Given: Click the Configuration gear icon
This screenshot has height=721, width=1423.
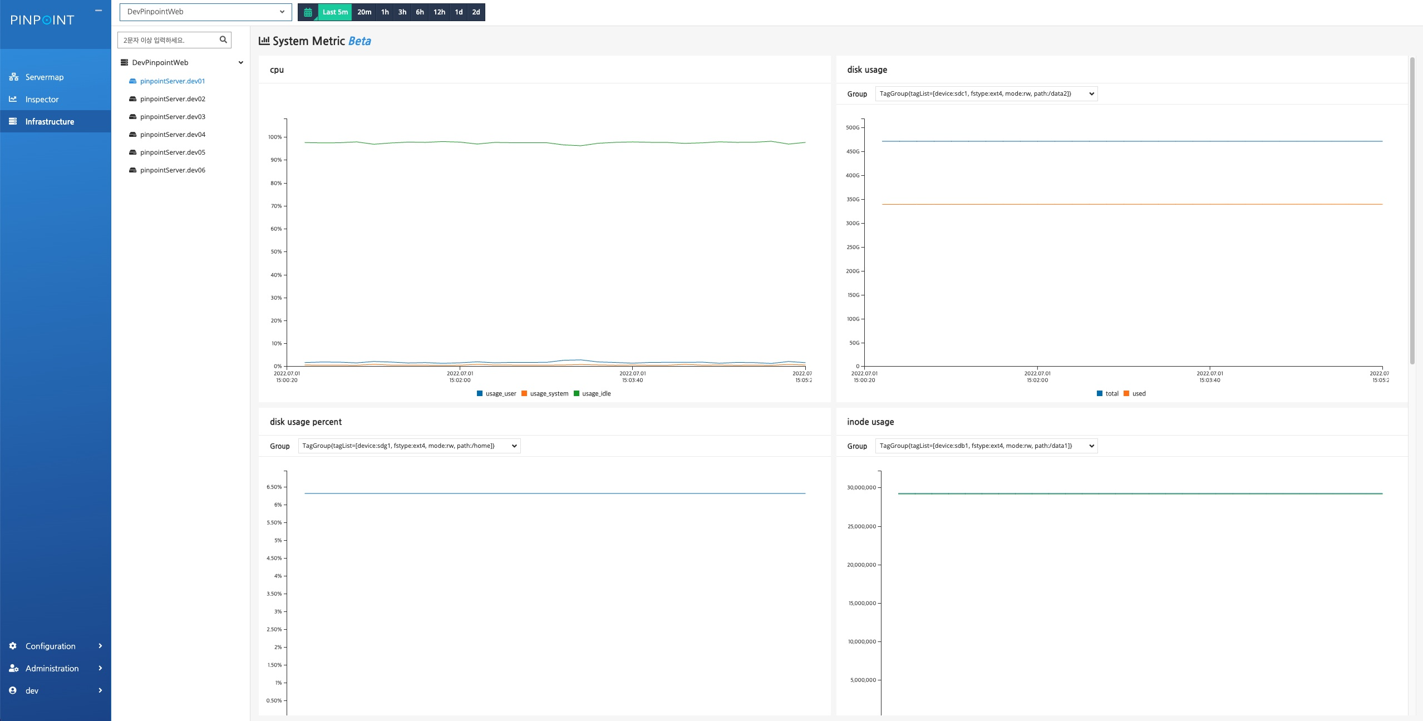Looking at the screenshot, I should (13, 646).
